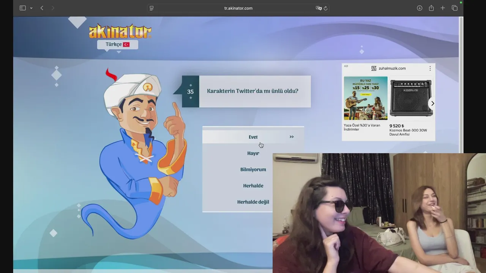
Task: Open a new tab with plus icon
Action: pos(443,8)
